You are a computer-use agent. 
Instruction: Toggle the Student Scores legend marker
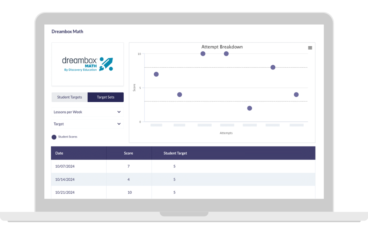tap(54, 137)
